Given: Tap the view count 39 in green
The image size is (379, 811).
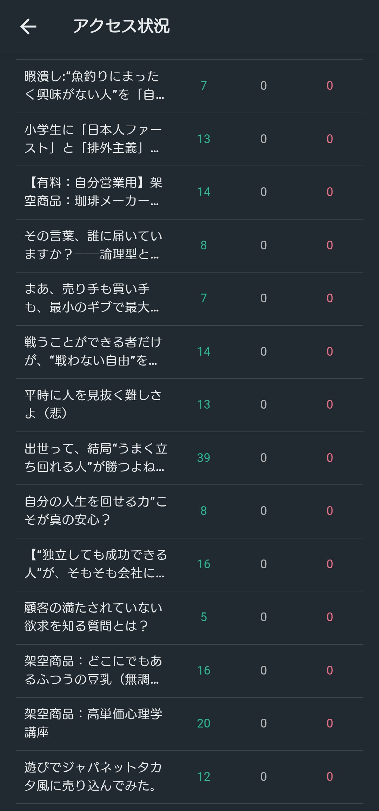Looking at the screenshot, I should pos(204,458).
